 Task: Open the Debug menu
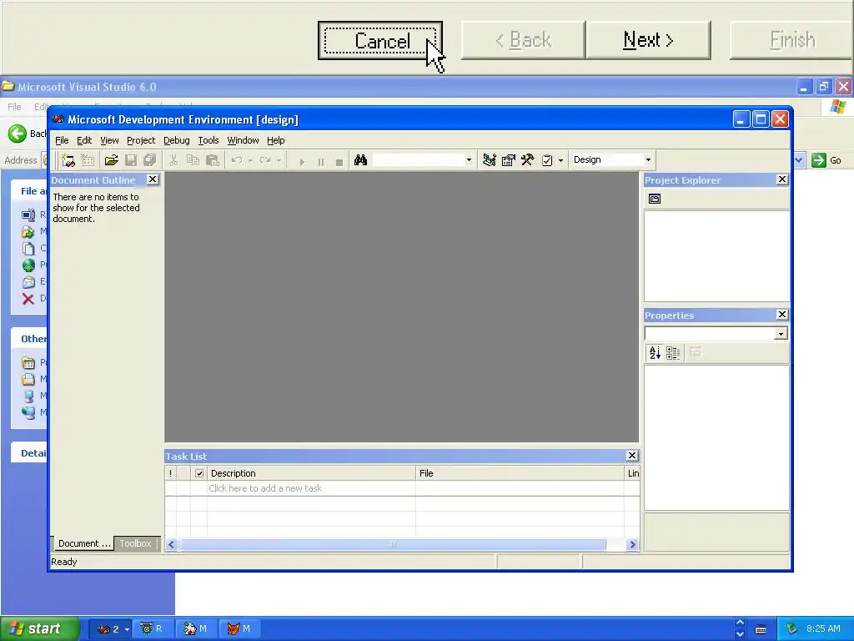click(177, 140)
